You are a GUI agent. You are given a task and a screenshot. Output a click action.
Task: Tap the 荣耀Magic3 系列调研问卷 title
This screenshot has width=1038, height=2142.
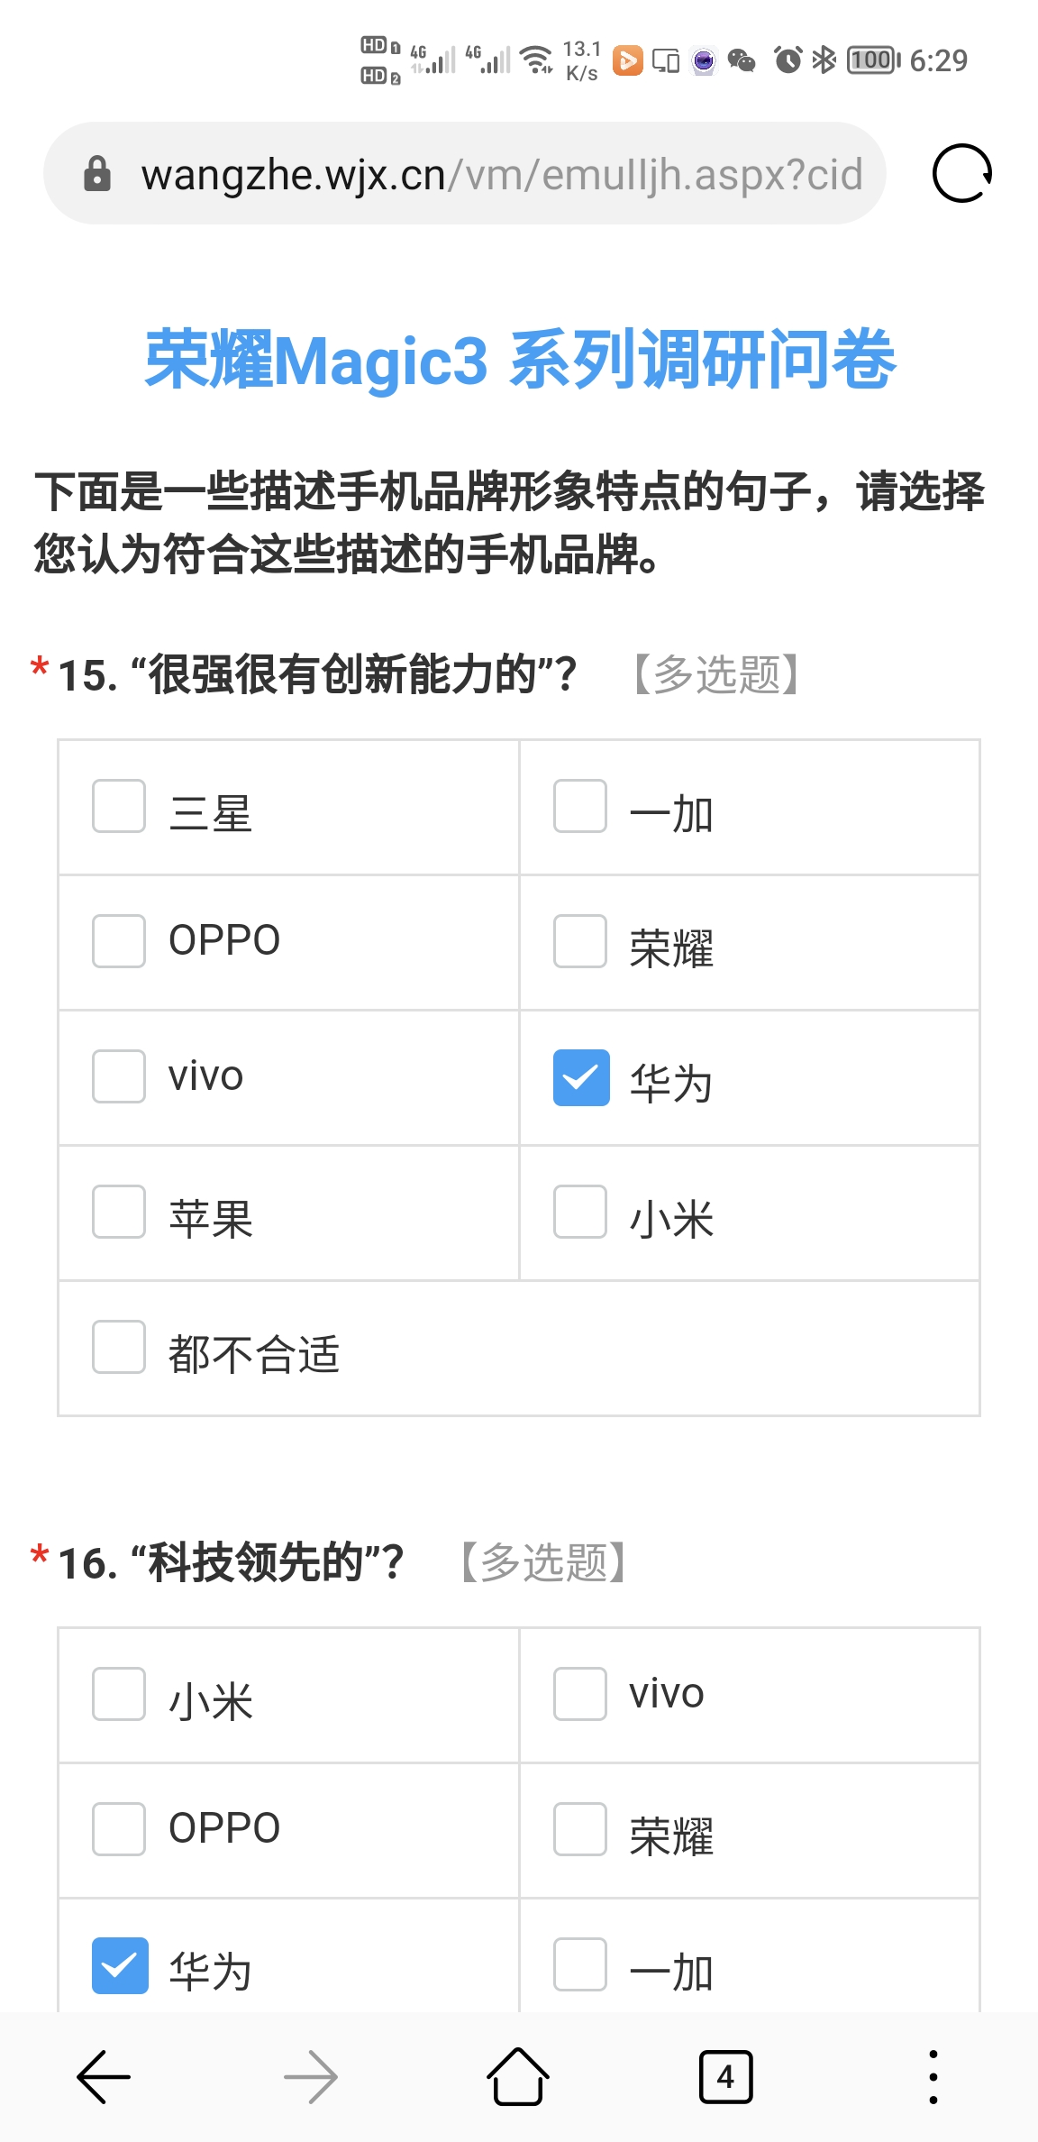(x=520, y=360)
